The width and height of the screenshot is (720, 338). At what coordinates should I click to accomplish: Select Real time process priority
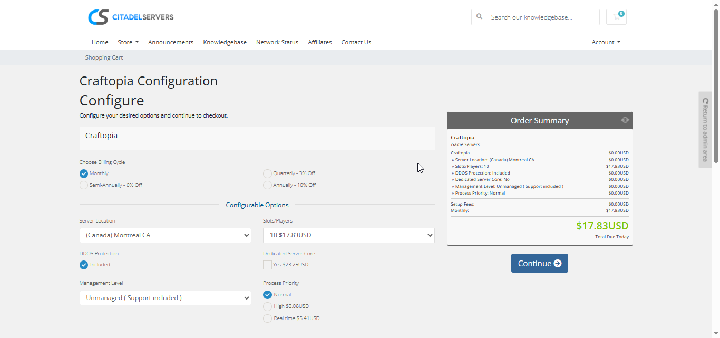(x=268, y=318)
